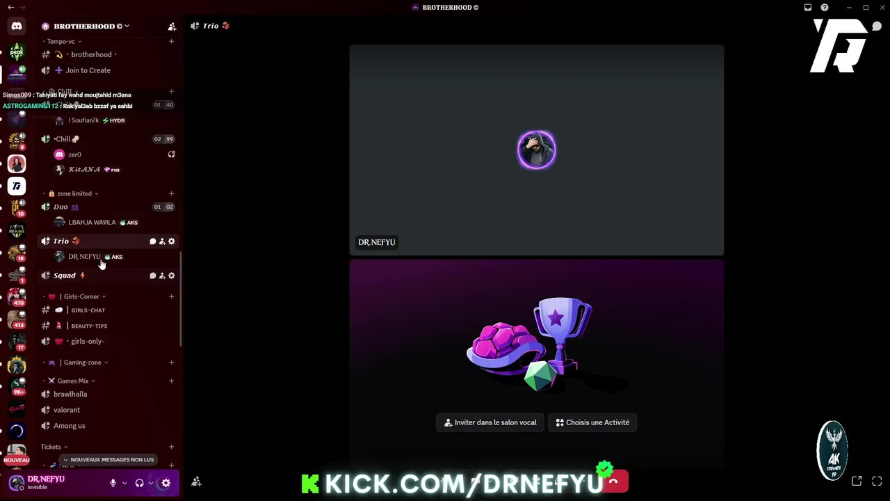Screen dimensions: 890x501
Task: Click invite people icon beside BROTHERHOOD header
Action: tap(172, 26)
